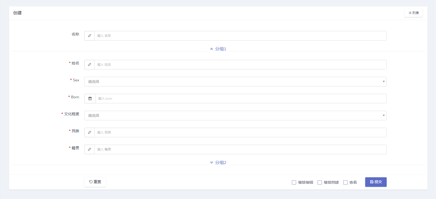The height and width of the screenshot is (199, 436).
Task: Click the pencil icon beside 名称 field
Action: tap(90, 36)
